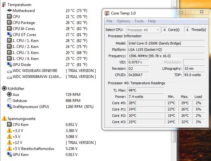Click the GPU fan value 1260 RPM (30%)
The height and width of the screenshot is (161, 211).
[x=79, y=107]
